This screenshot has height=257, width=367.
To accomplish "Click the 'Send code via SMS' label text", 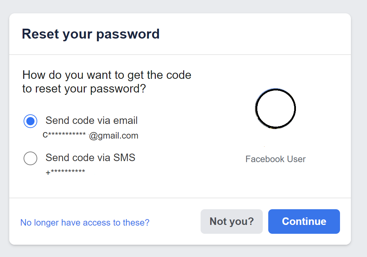I will point(90,158).
